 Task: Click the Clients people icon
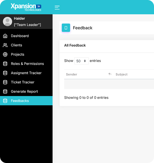pos(5,45)
